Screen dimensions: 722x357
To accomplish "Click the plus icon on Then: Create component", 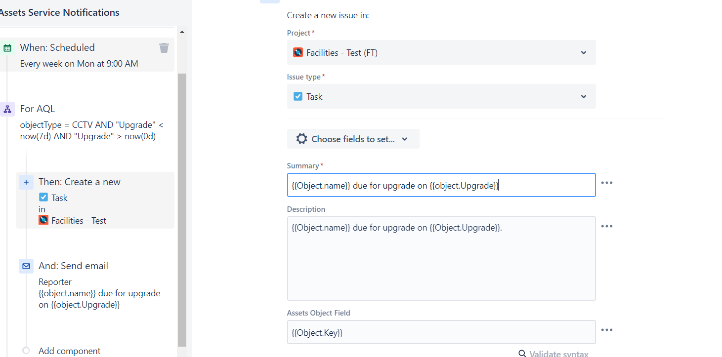I will point(26,182).
